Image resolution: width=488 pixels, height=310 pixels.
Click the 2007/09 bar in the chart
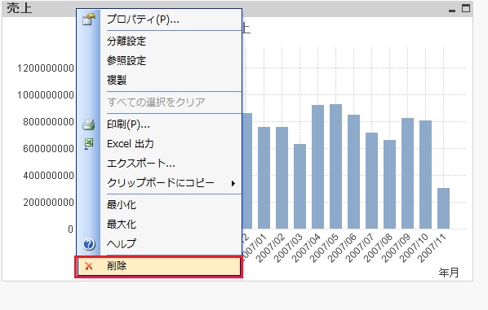pyautogui.click(x=407, y=173)
